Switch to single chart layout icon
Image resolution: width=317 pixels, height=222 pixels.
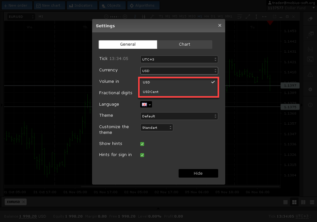(285, 202)
